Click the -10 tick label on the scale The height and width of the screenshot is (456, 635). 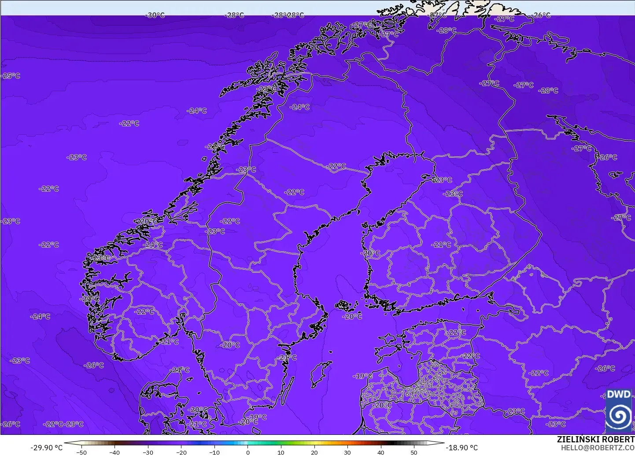coord(214,452)
